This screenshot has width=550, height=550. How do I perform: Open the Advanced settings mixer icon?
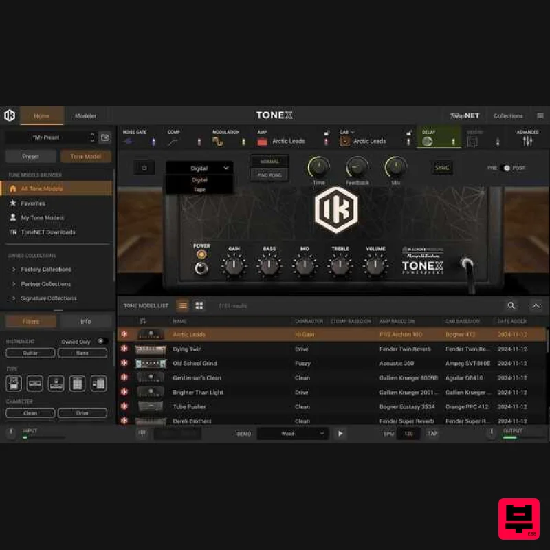coord(527,141)
